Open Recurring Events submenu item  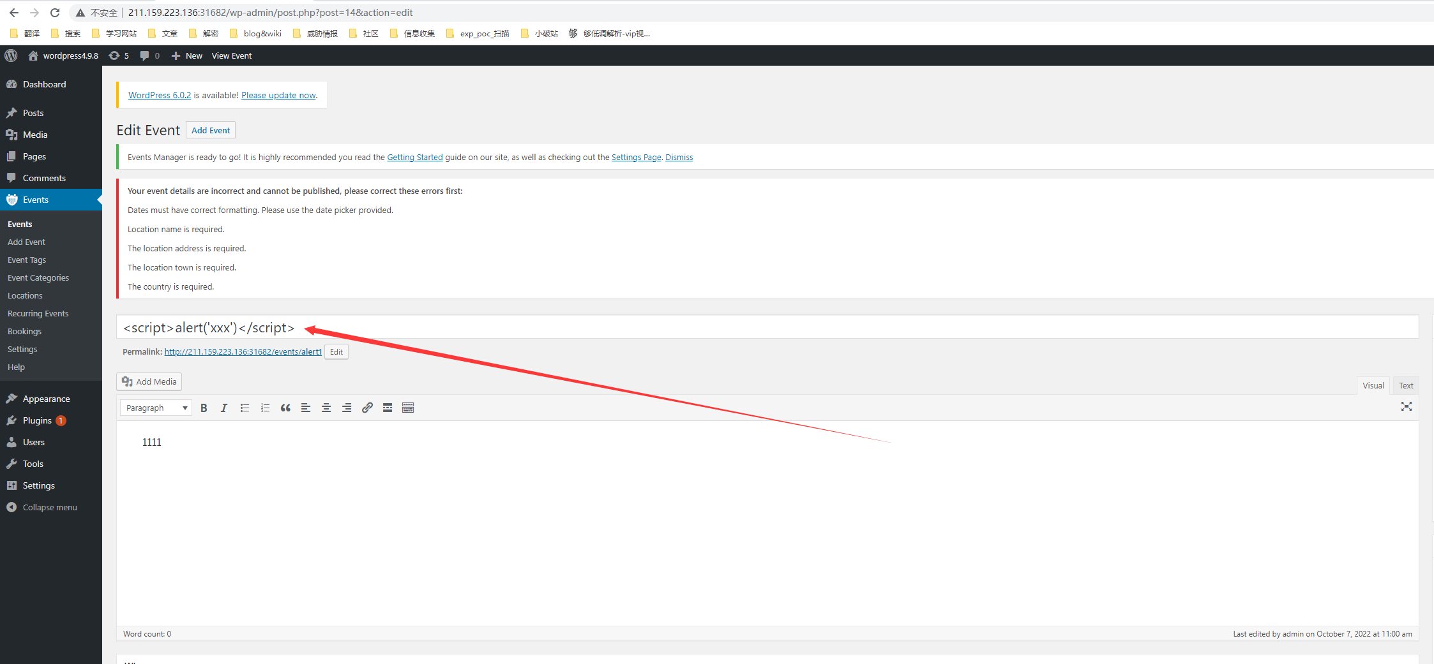coord(38,313)
